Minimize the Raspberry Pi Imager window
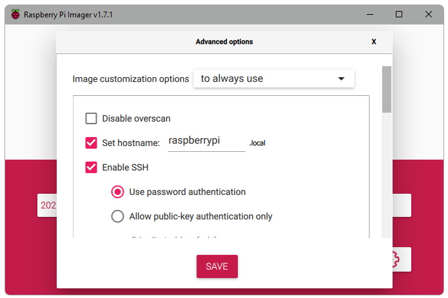The height and width of the screenshot is (298, 448). click(x=370, y=14)
